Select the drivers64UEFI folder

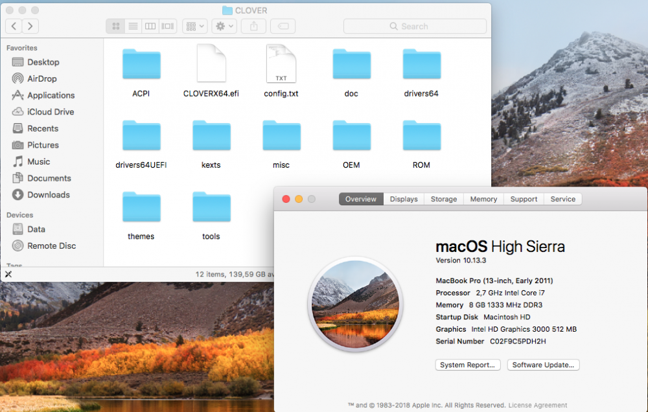[x=141, y=136]
